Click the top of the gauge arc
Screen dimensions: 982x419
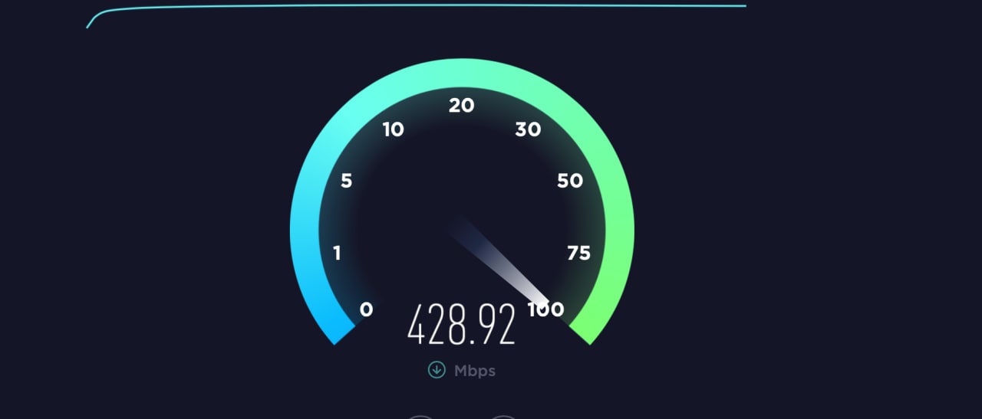[462, 72]
